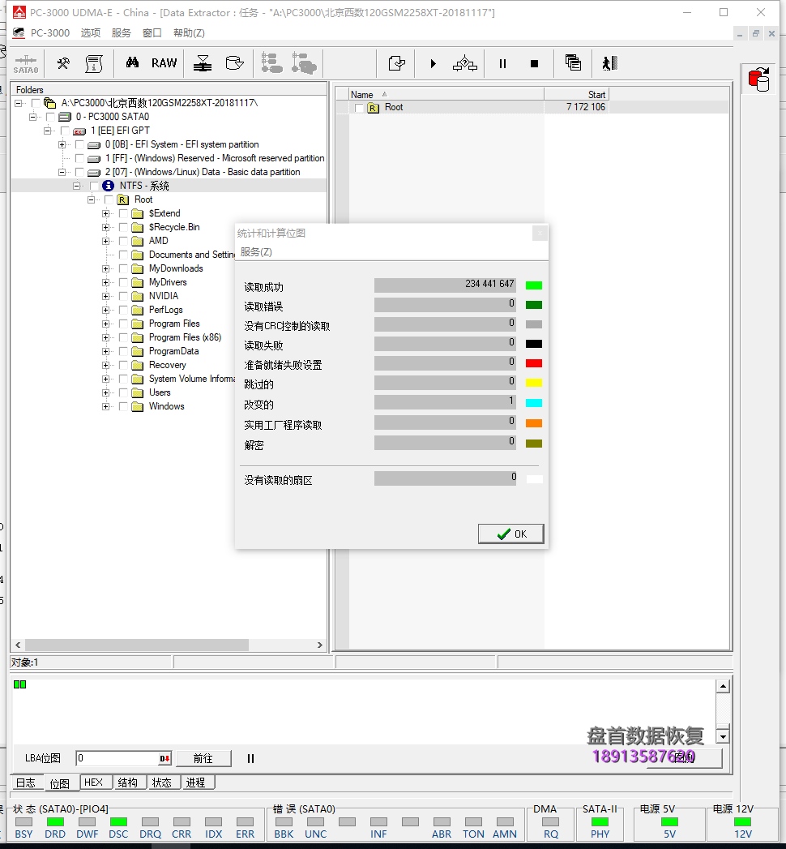Click the green 读取成功 color swatch
Image resolution: width=786 pixels, height=849 pixels.
(x=533, y=285)
